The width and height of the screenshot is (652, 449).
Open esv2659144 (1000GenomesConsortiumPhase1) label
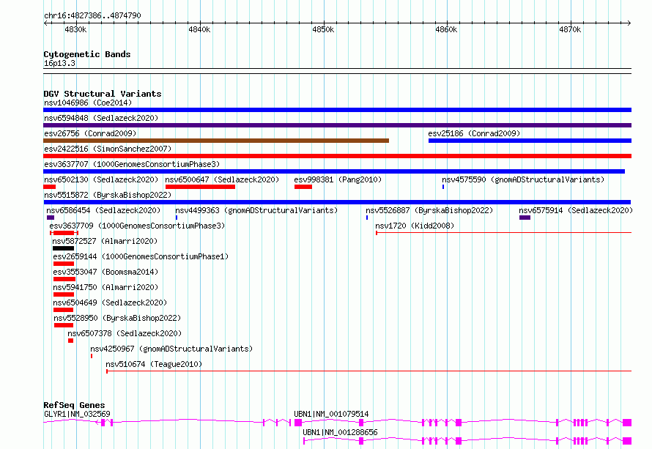(141, 256)
